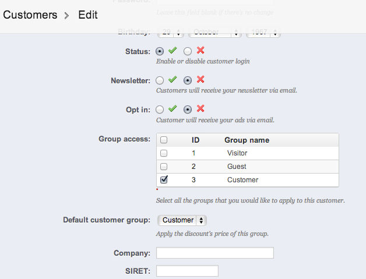Viewport: 366px width, 279px height.
Task: Focus the SIRET input field
Action: 187,271
